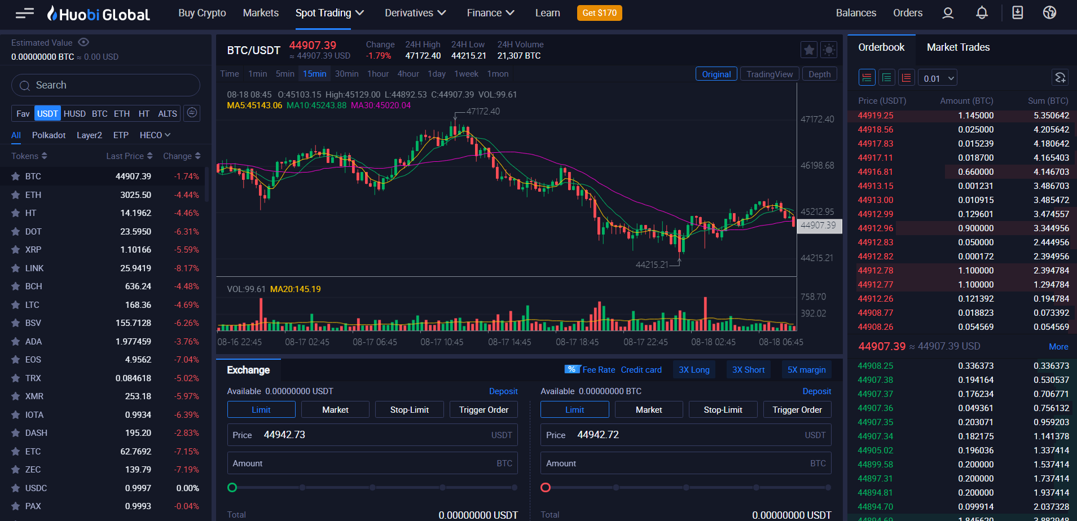Open the token list settings icon

[192, 113]
